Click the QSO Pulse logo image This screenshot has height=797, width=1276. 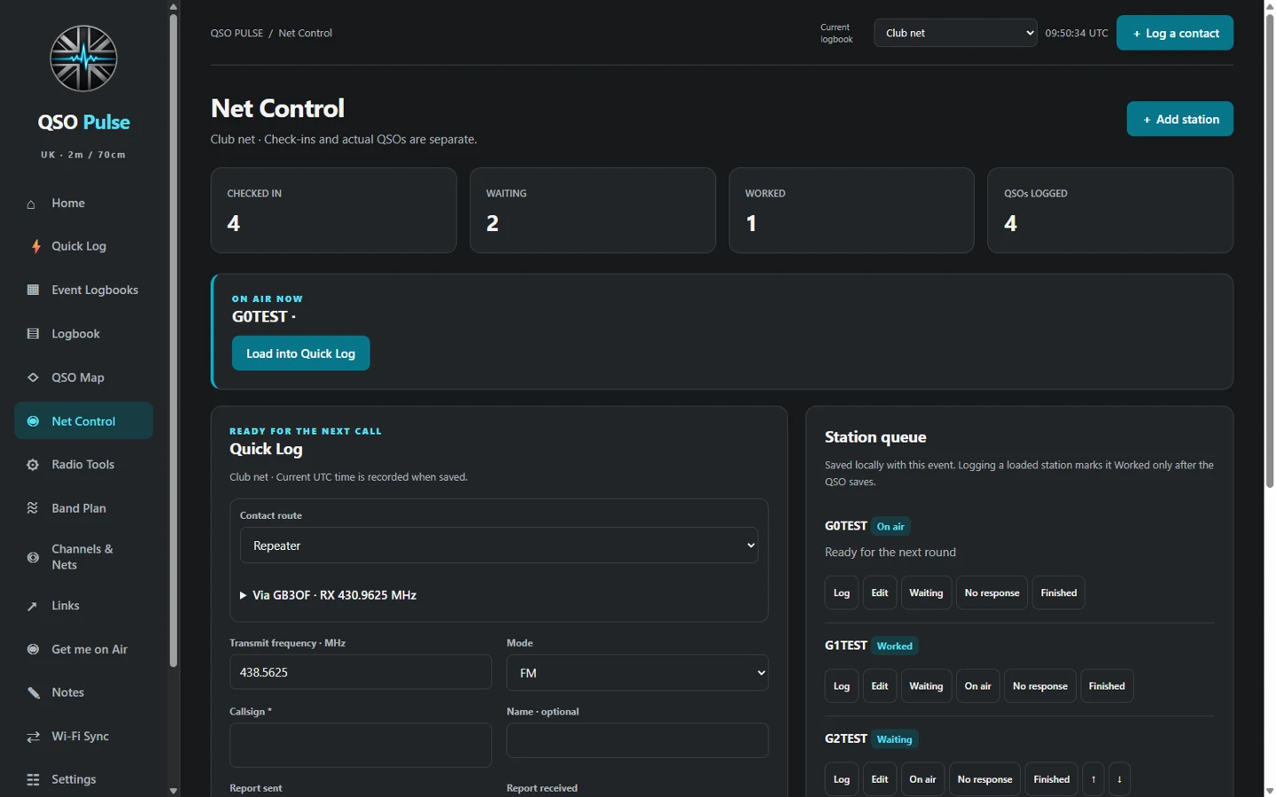(x=83, y=58)
